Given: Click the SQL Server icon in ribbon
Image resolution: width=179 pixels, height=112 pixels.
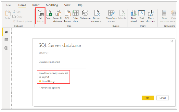Looking at the screenshot, I should 67,15.
